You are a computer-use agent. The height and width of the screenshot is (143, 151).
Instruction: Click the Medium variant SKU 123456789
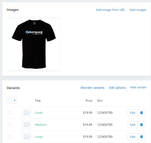105,125
